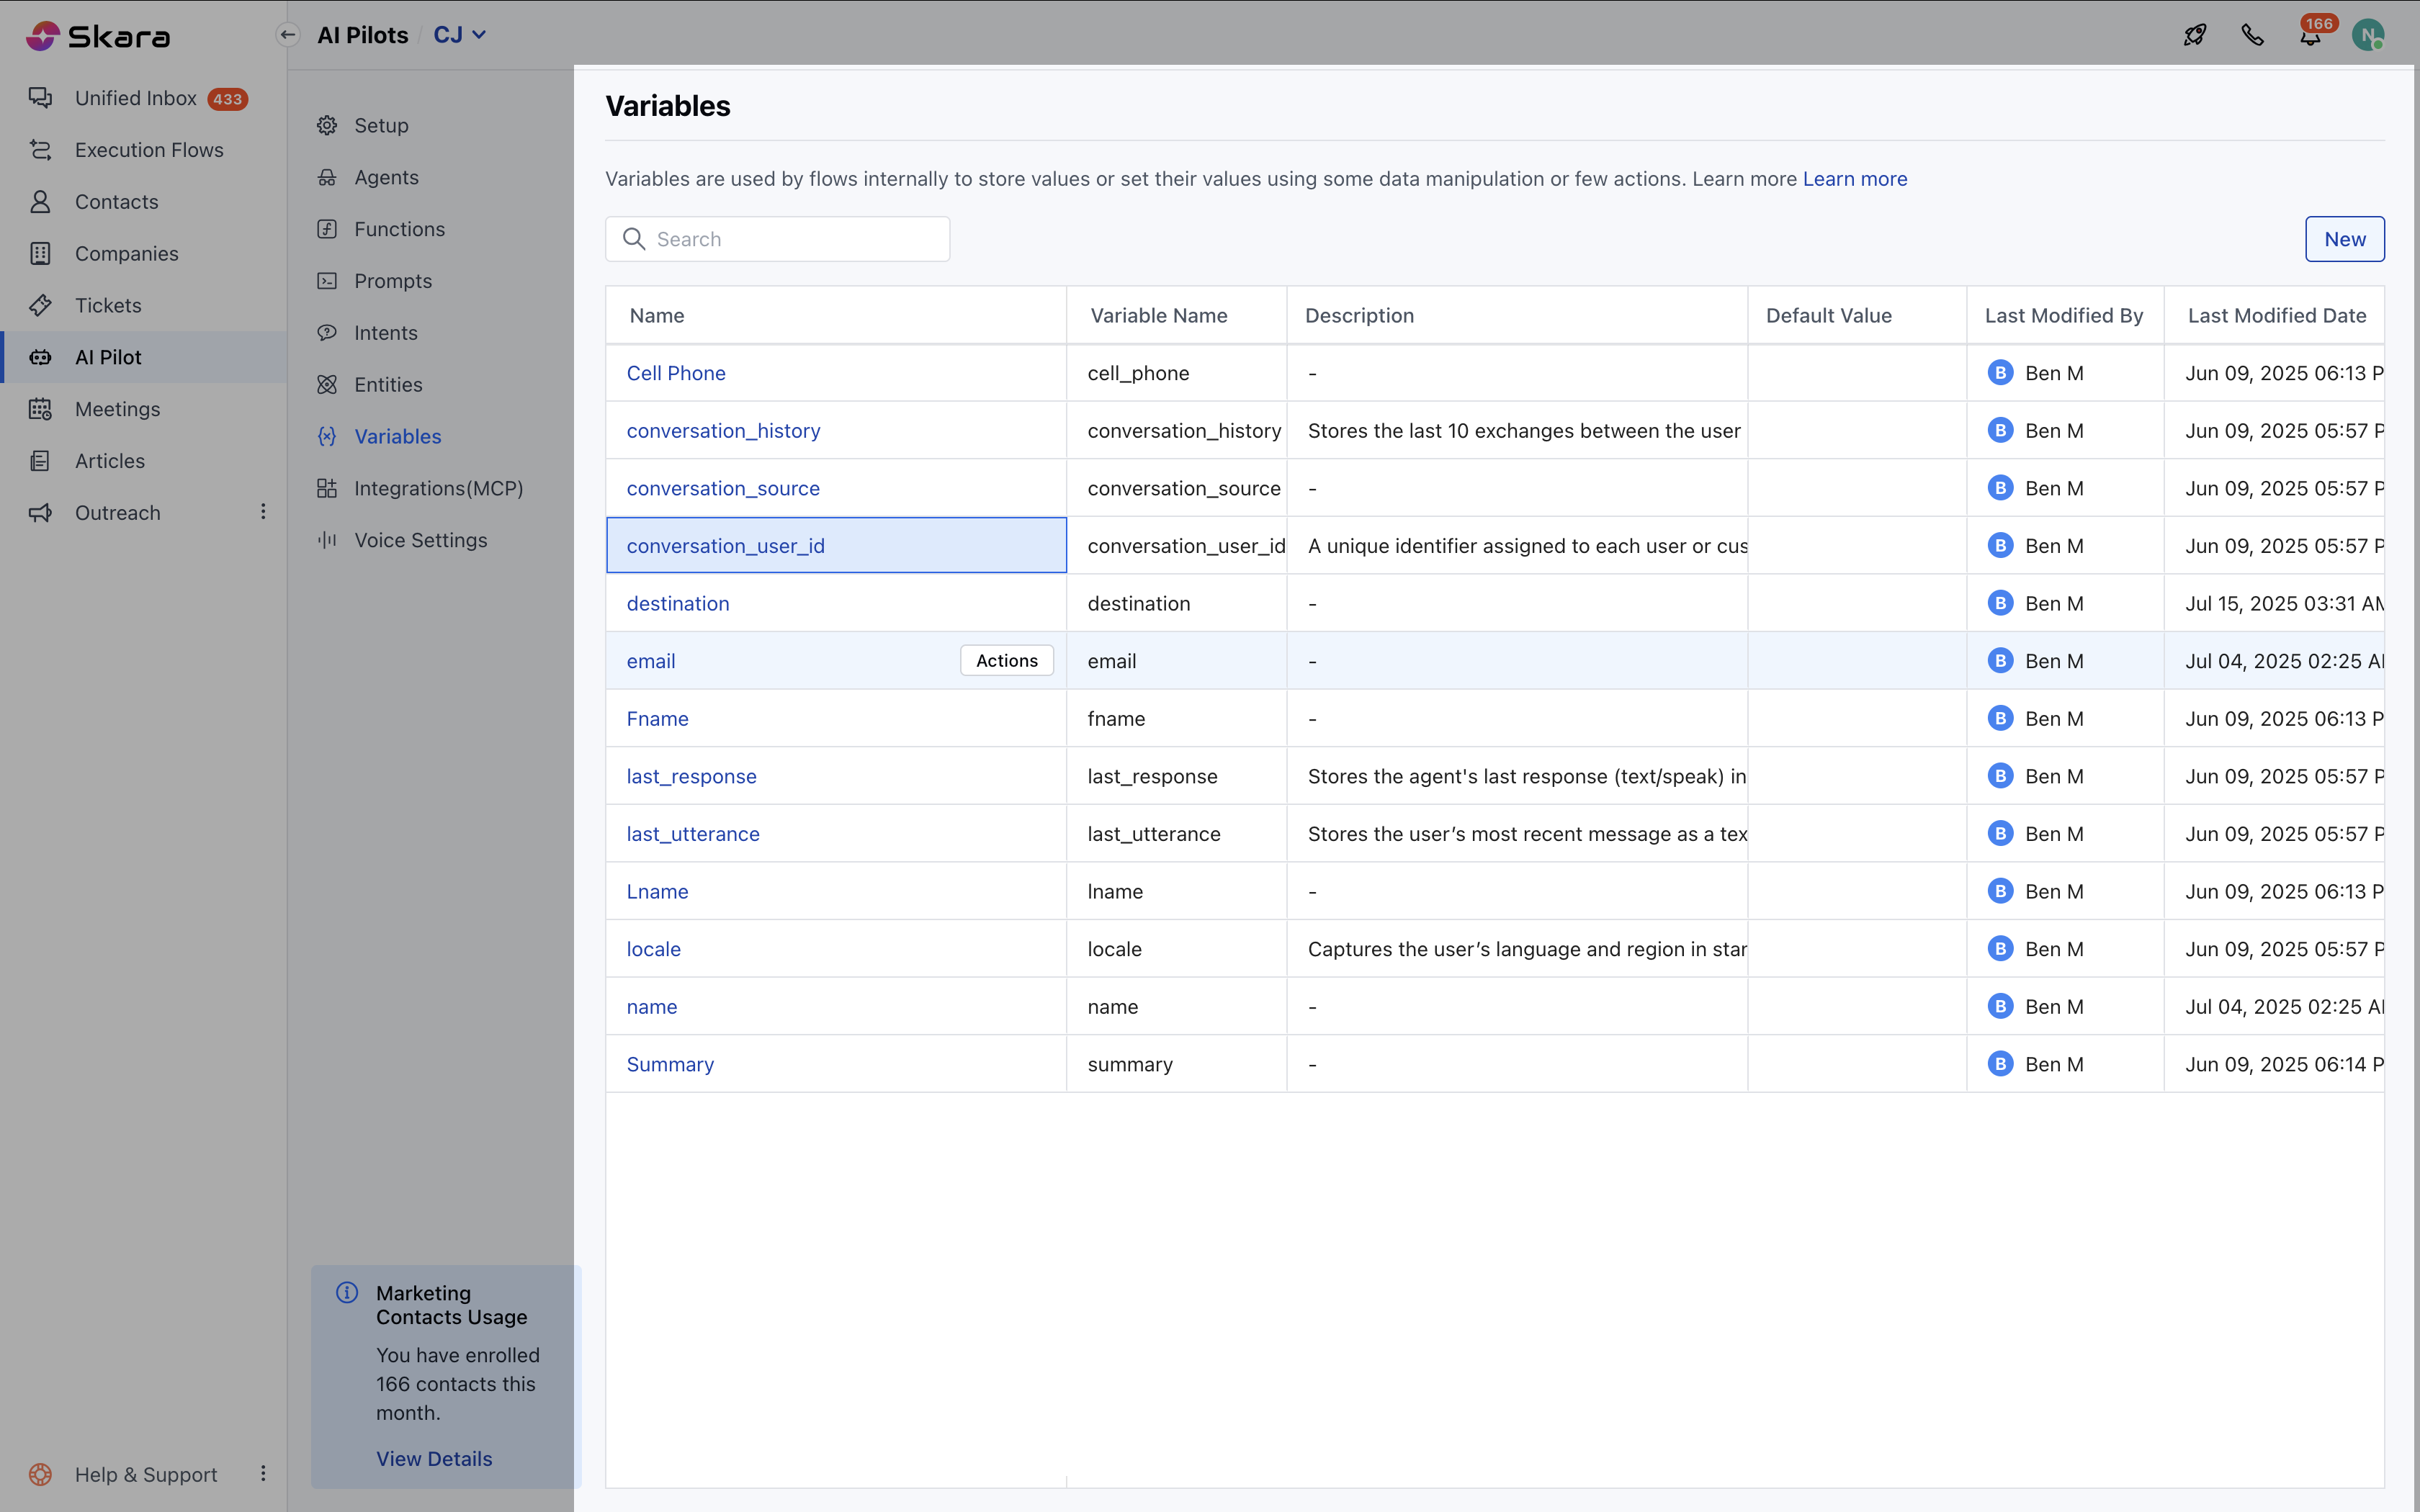Screen dimensions: 2420x1512
Task: Click View Details for contacts usage
Action: tap(434, 1458)
